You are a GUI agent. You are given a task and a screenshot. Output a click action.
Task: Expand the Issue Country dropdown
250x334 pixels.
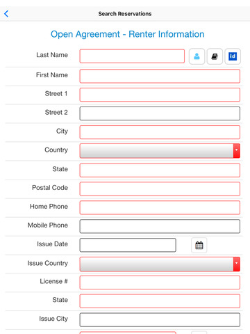[160, 264]
